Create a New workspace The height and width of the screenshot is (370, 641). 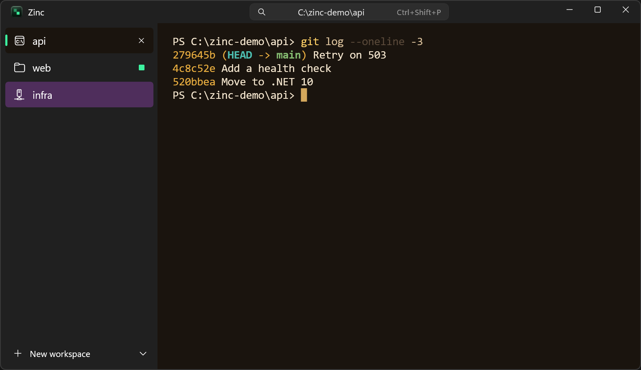pyautogui.click(x=60, y=354)
